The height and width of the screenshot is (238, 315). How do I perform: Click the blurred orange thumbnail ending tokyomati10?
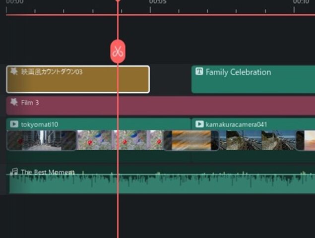(191, 140)
